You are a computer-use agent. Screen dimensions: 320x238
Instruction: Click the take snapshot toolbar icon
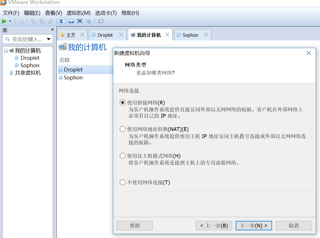(x=33, y=21)
